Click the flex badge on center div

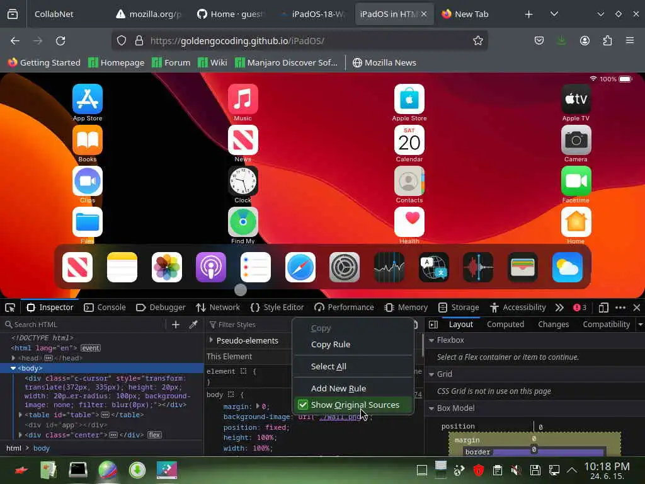(154, 435)
